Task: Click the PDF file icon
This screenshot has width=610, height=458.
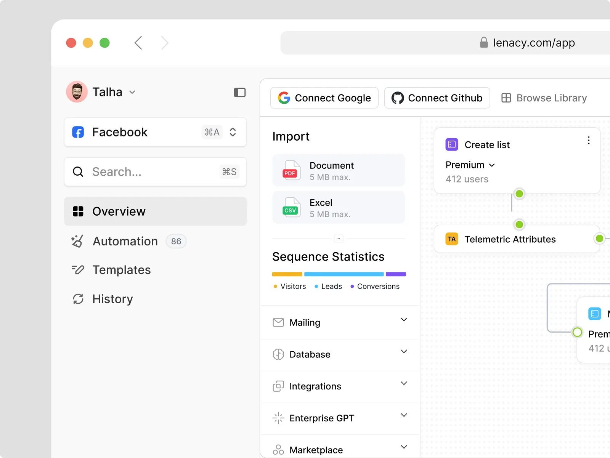Action: 291,170
